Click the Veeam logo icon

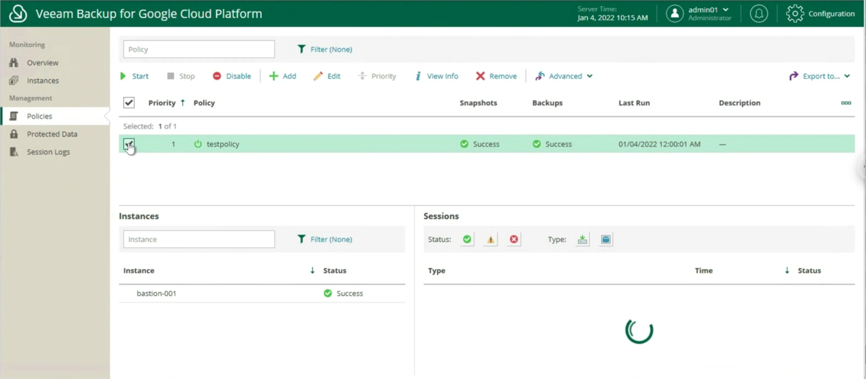click(18, 14)
